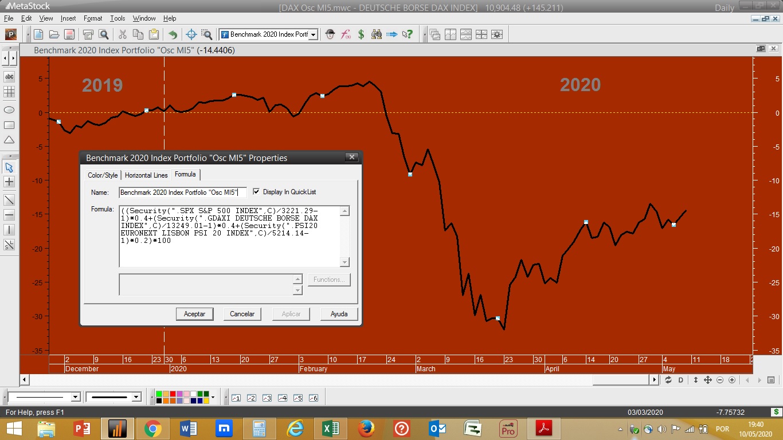Click the chart scrollbar left arrow
This screenshot has width=783, height=440.
coord(24,380)
